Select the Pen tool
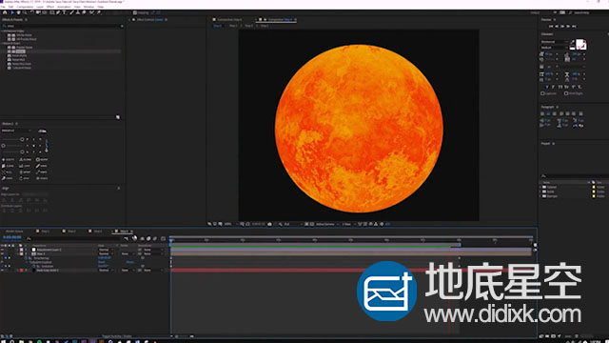This screenshot has height=343, width=609. coord(58,12)
